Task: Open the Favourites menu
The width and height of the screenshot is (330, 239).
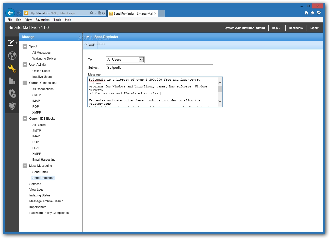Action: [43, 20]
